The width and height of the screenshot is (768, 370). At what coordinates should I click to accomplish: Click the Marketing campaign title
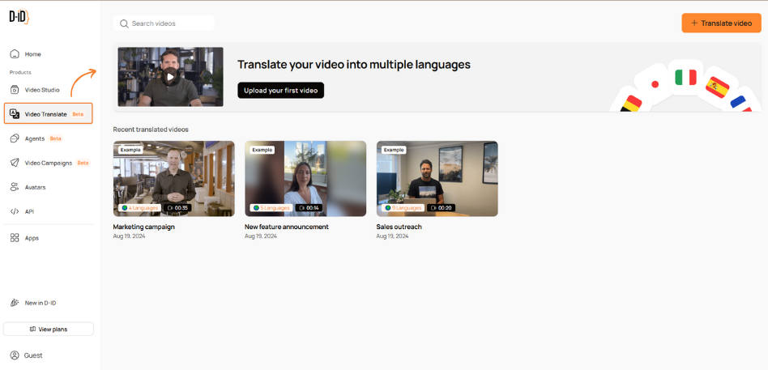144,227
